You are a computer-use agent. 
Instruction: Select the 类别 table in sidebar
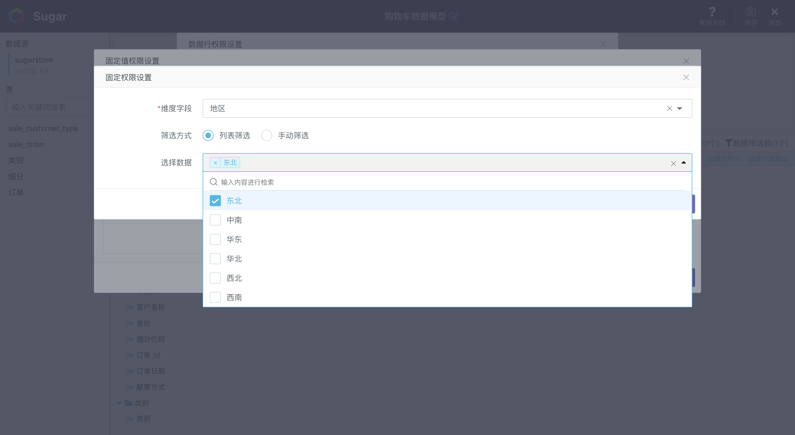(16, 160)
